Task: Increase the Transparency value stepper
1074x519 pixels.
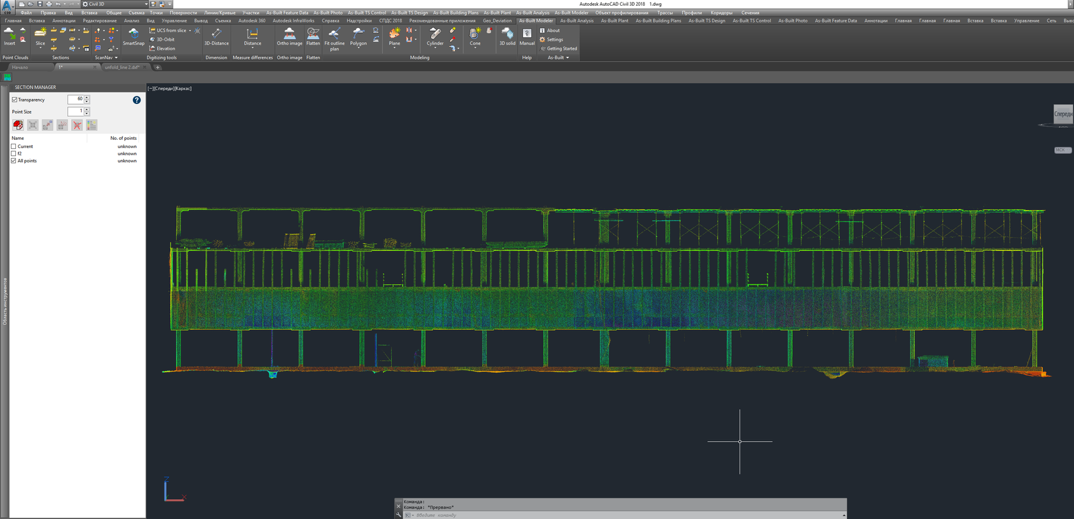Action: (x=87, y=98)
